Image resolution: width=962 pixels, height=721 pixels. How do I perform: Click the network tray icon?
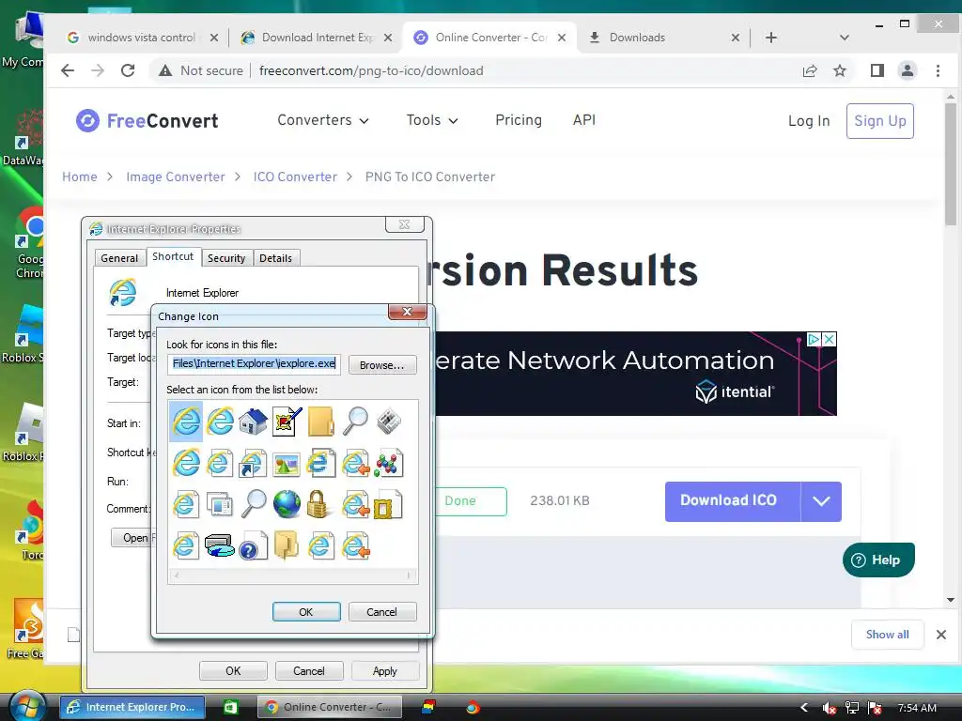[x=851, y=708]
